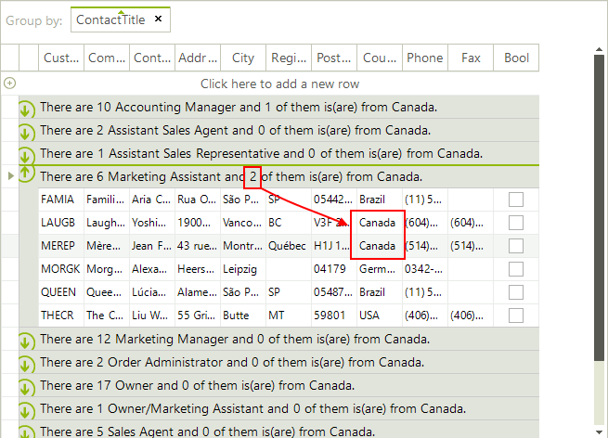Select the LAUGB customer ID cell
The height and width of the screenshot is (438, 608).
pyautogui.click(x=61, y=223)
